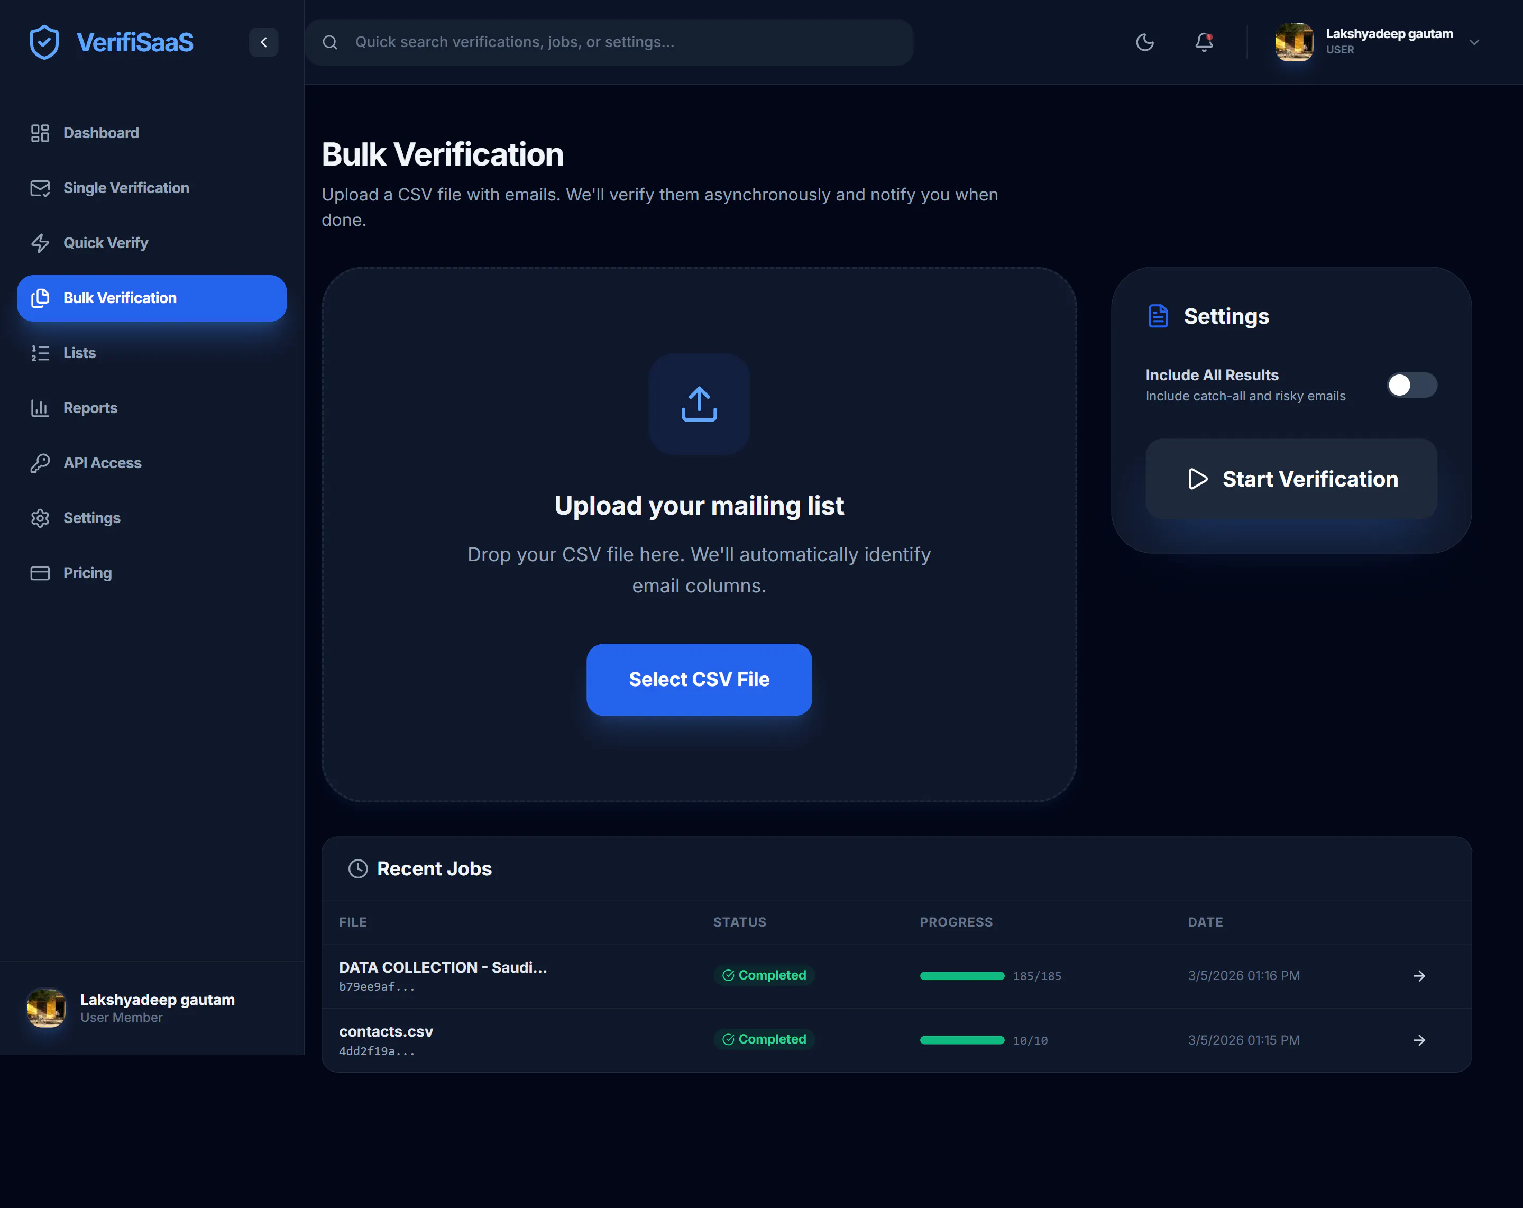The height and width of the screenshot is (1208, 1523).
Task: Click the Reports bar chart icon
Action: (x=40, y=408)
